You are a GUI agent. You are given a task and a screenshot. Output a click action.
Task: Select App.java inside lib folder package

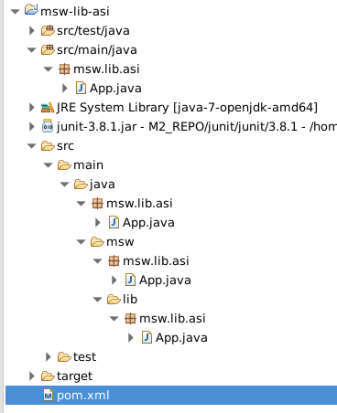point(181,338)
